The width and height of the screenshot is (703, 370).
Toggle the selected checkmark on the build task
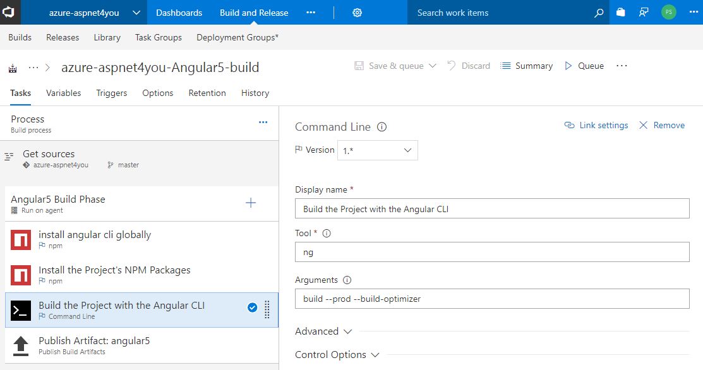[x=253, y=307]
